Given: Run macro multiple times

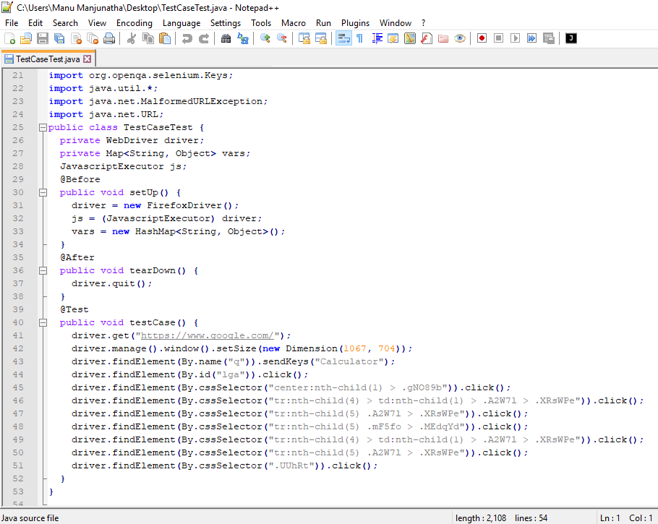Looking at the screenshot, I should coord(531,38).
